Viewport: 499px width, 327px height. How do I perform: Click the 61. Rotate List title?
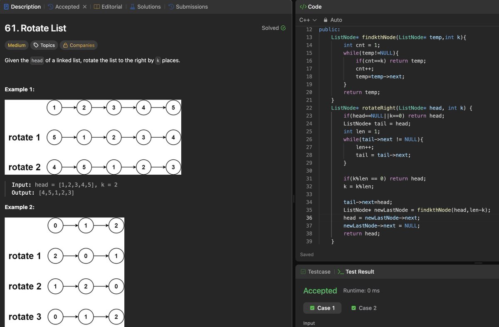click(35, 28)
